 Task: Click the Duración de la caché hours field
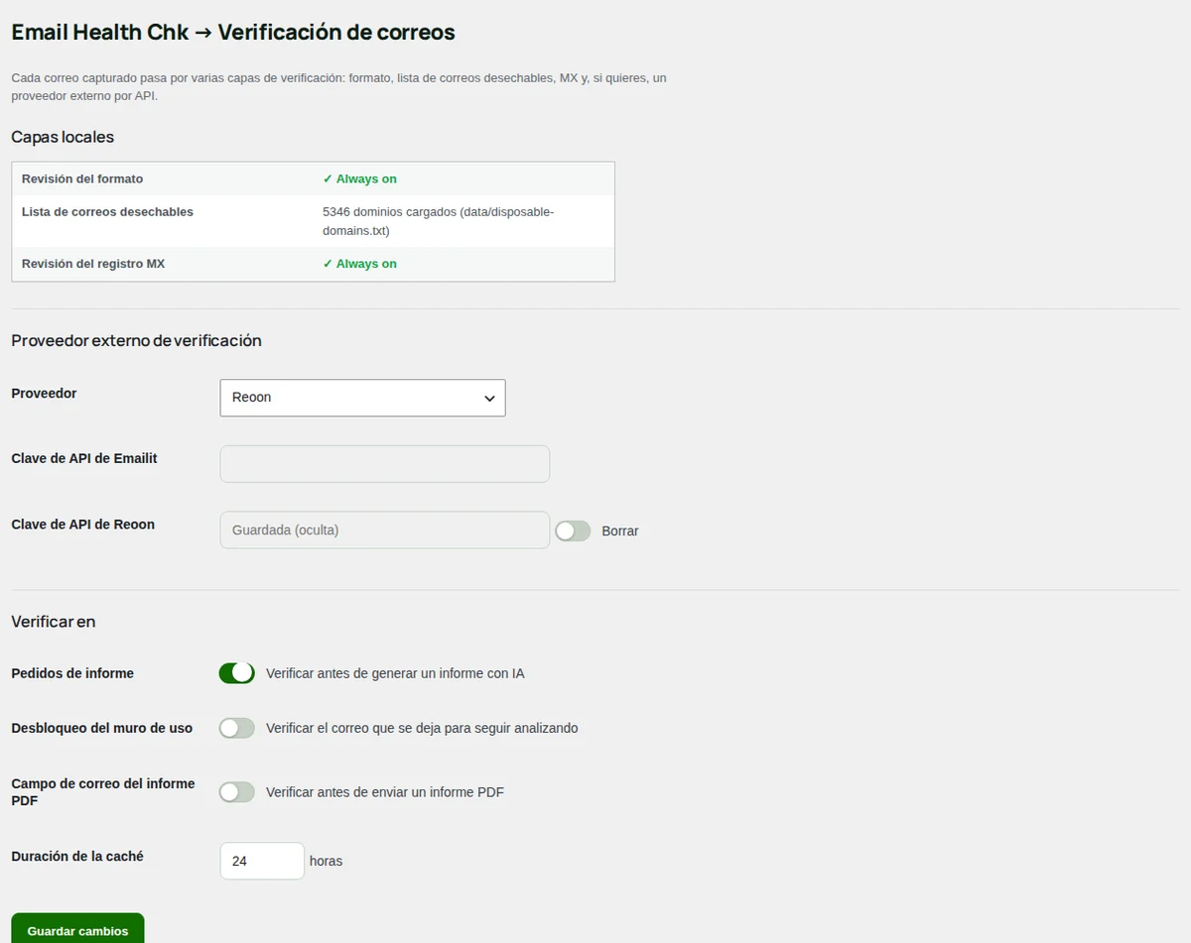[262, 861]
